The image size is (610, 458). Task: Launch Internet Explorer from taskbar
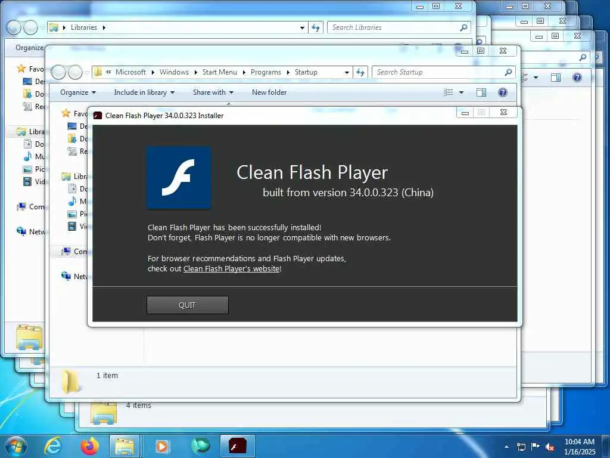click(53, 446)
